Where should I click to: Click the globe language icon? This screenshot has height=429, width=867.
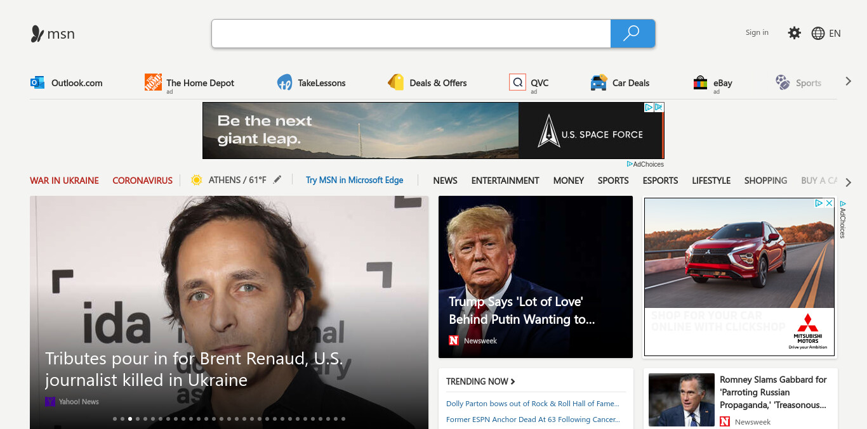click(818, 34)
